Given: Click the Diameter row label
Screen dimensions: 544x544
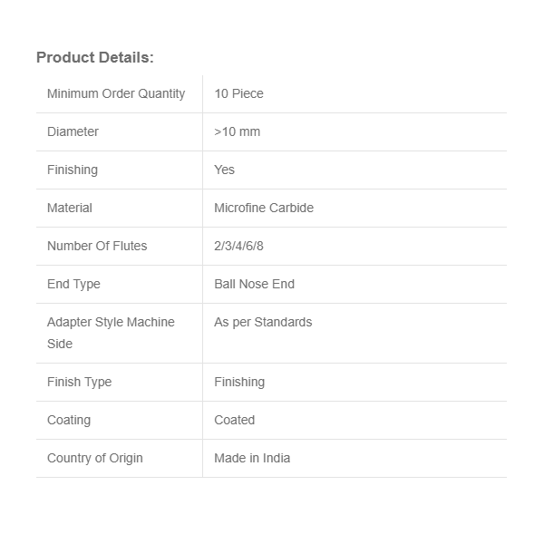Looking at the screenshot, I should click(73, 131).
